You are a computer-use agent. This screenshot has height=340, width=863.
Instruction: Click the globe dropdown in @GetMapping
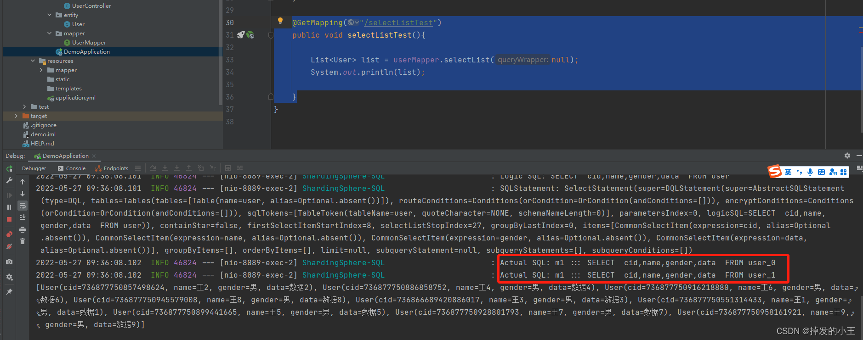(353, 22)
